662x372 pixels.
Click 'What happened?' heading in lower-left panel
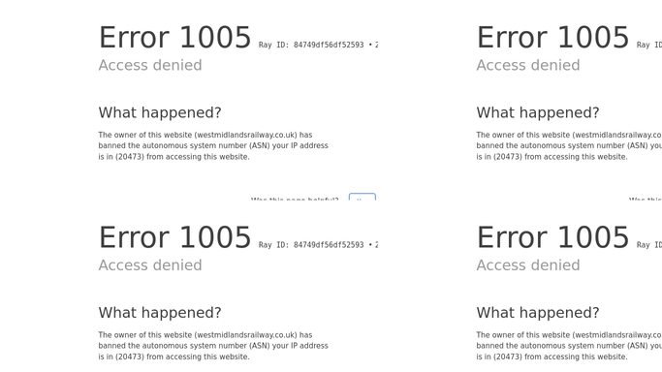coord(160,313)
